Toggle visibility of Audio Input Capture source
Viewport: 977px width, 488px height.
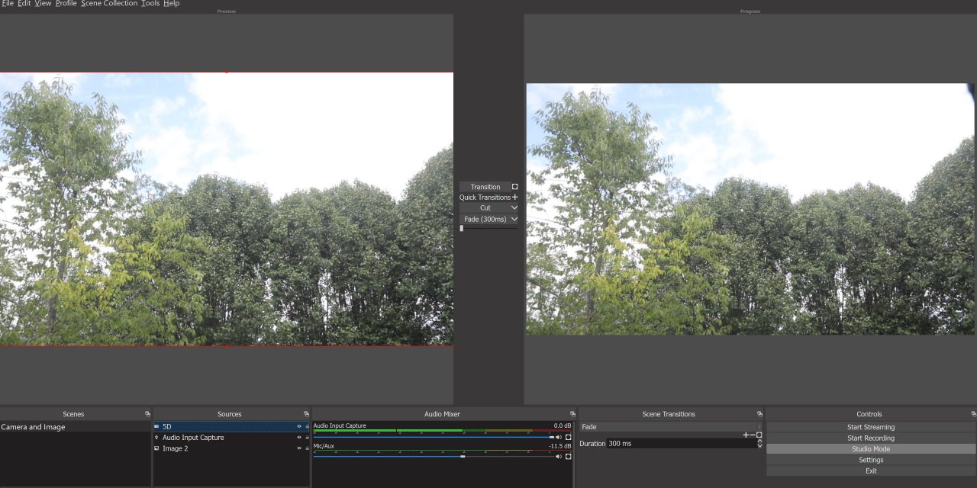click(299, 438)
